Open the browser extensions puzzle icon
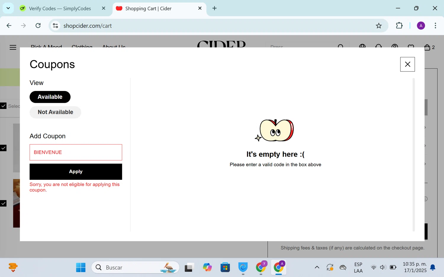The height and width of the screenshot is (277, 444). (399, 26)
